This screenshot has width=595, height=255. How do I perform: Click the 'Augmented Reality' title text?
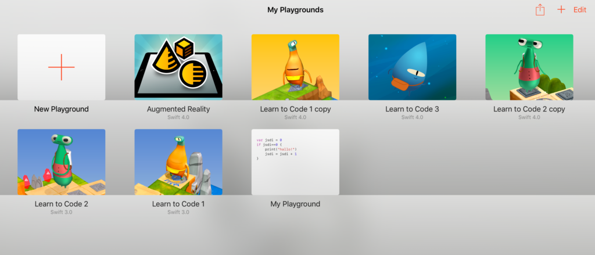[x=178, y=109]
